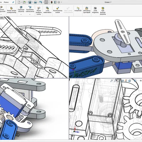Expand the Options gear dropdown arrow
Screen dimensions: 142x142
click(61, 2)
